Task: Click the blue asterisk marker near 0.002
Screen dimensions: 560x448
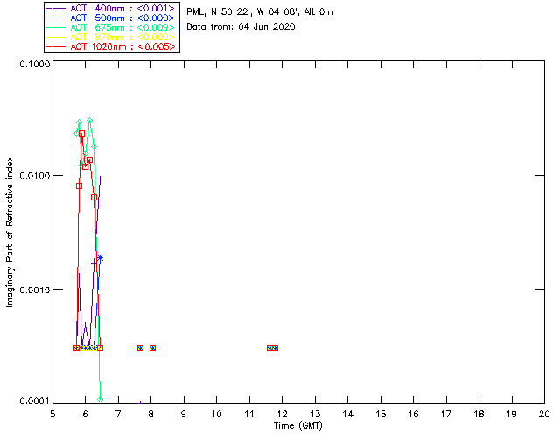Action: tap(101, 258)
